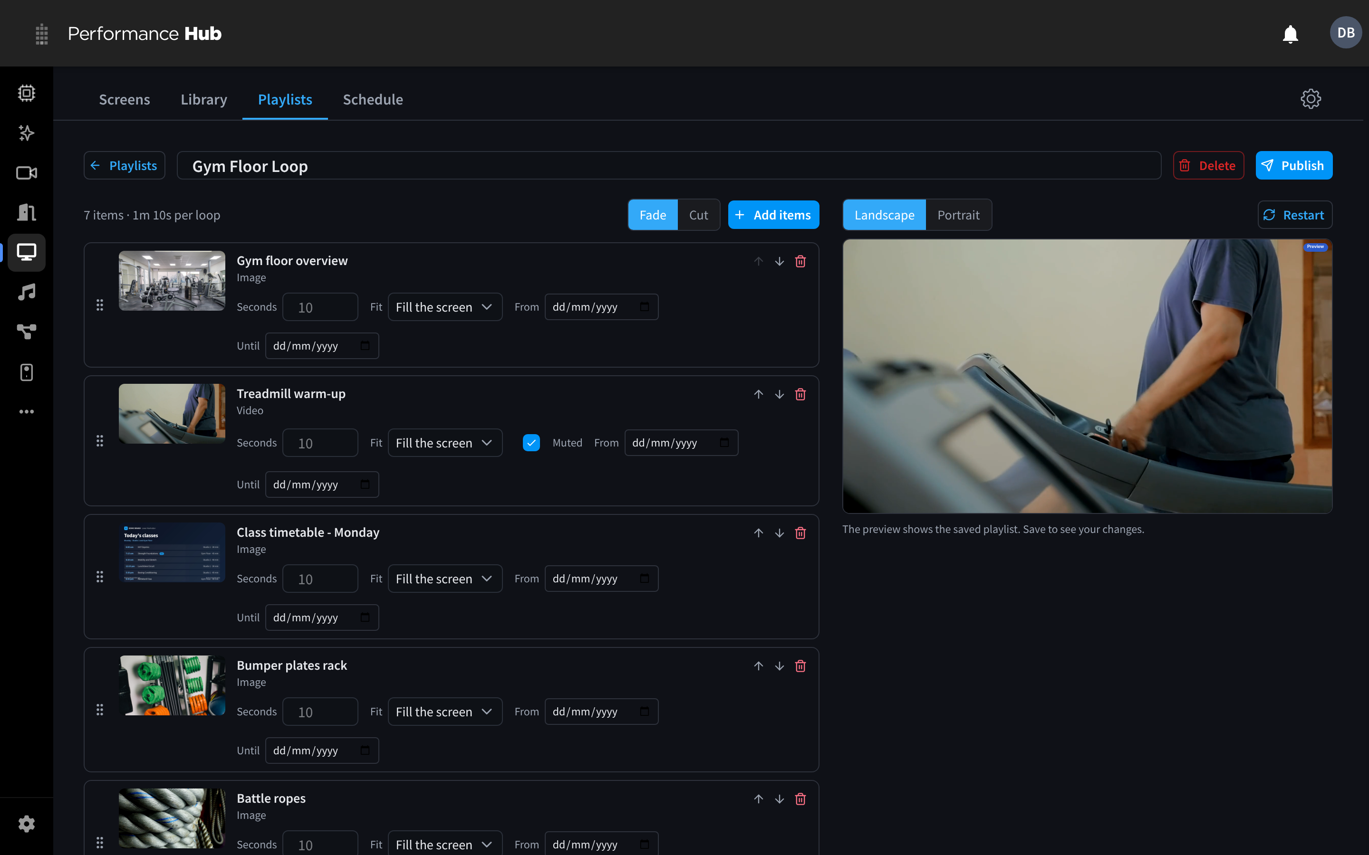Publish the playlist
1369x855 pixels.
[1293, 166]
